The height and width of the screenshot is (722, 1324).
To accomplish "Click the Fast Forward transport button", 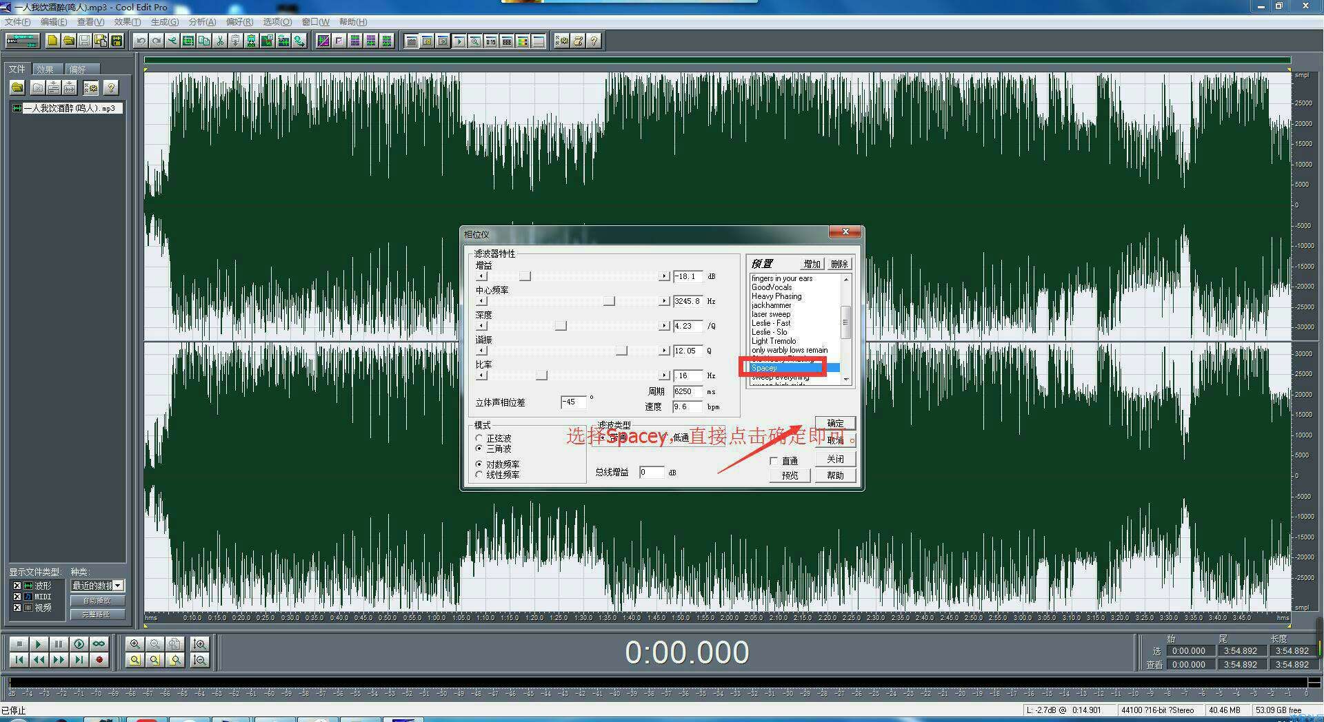I will point(59,660).
